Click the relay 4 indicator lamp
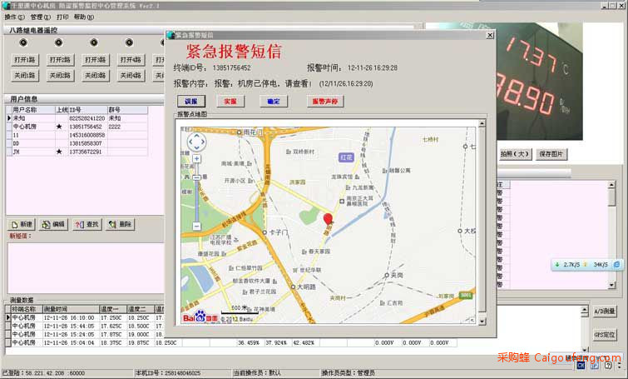The height and width of the screenshot is (379, 628). pyautogui.click(x=129, y=42)
